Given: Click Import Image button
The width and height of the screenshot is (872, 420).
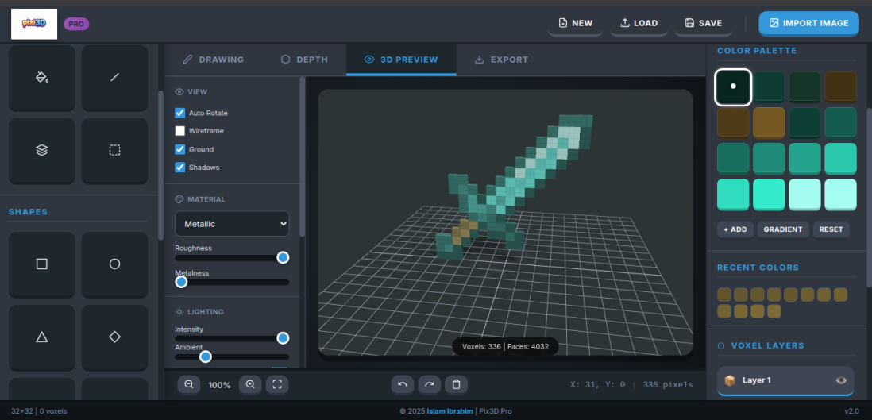Looking at the screenshot, I should point(809,23).
